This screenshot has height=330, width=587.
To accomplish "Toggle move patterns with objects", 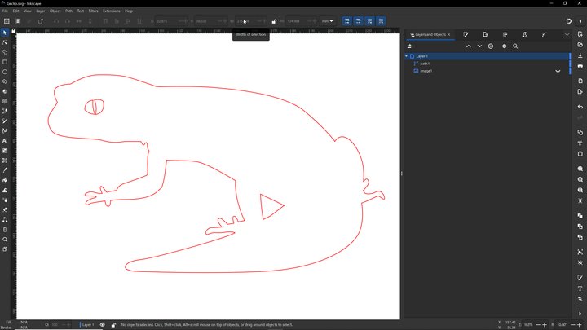I will pos(381,21).
